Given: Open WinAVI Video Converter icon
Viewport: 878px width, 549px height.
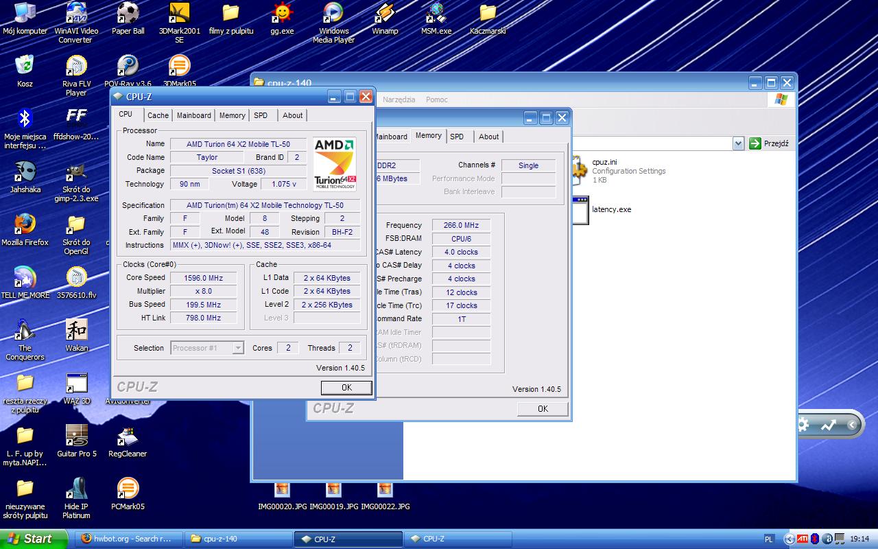Looking at the screenshot, I should click(76, 23).
